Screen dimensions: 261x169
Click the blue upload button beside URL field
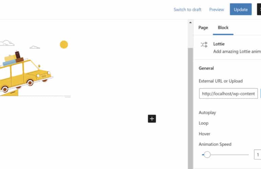click(260, 94)
